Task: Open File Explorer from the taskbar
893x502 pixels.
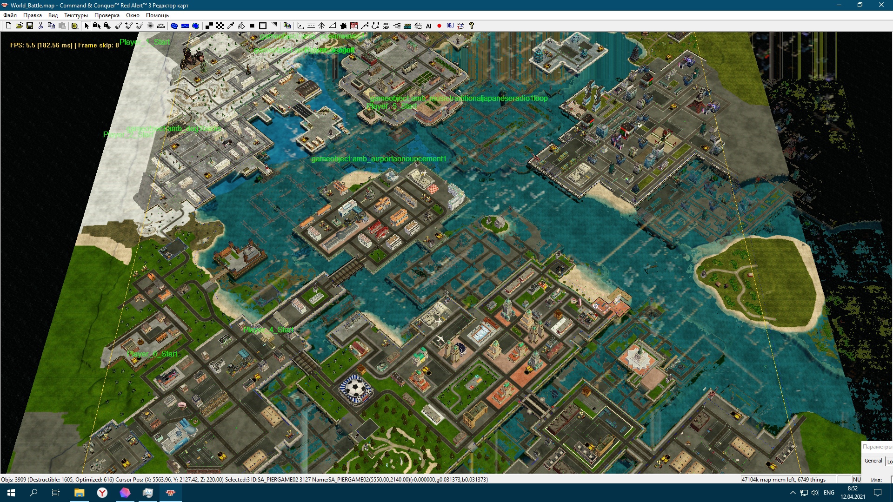Action: [80, 493]
